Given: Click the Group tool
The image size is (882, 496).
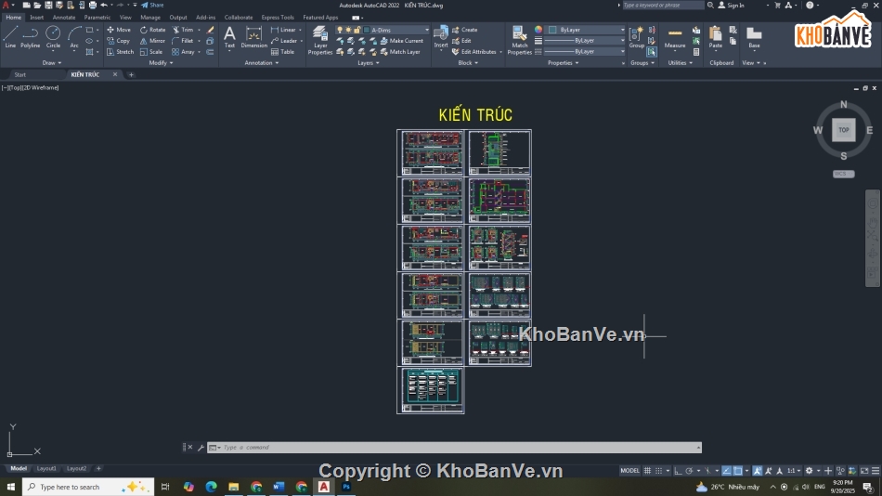Looking at the screenshot, I should [637, 37].
